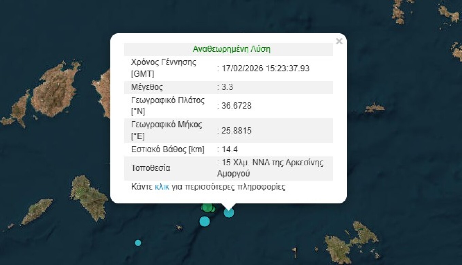Click the Εστιακό Βάθος [km] label
The width and height of the screenshot is (462, 265).
tap(167, 149)
